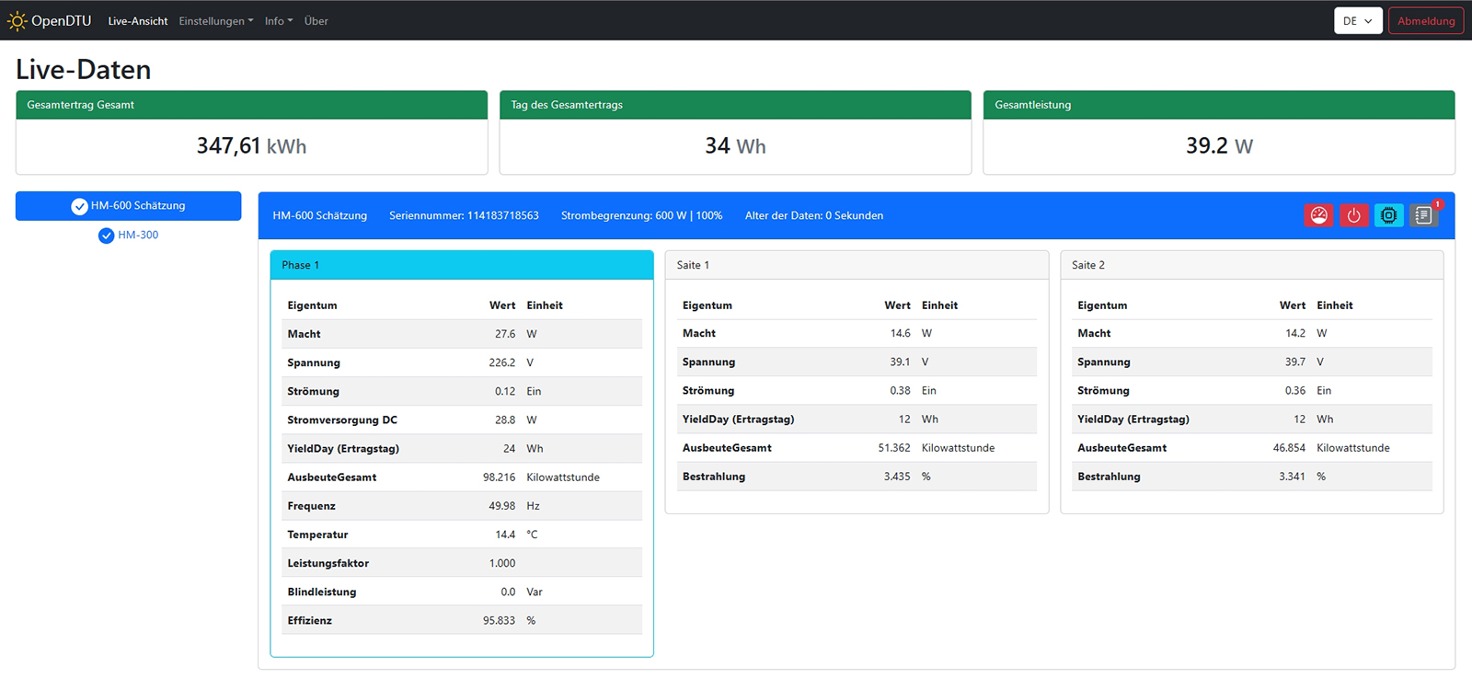This screenshot has height=690, width=1472.
Task: Click Saite 2 AusbeuteGesamt value 46.854
Action: pyautogui.click(x=1289, y=448)
